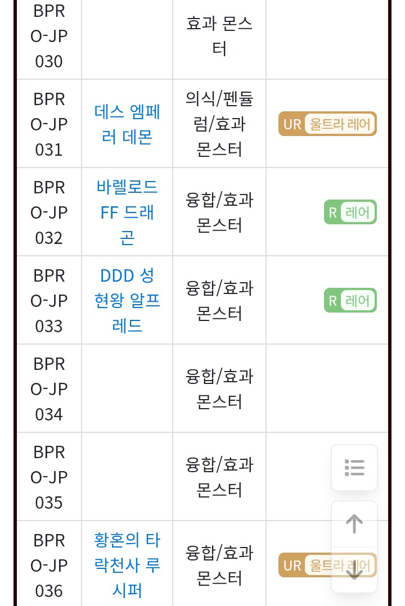Image resolution: width=405 pixels, height=606 pixels.
Task: Click the R badge for 바렐로드 FF 드래곤
Action: (x=332, y=212)
